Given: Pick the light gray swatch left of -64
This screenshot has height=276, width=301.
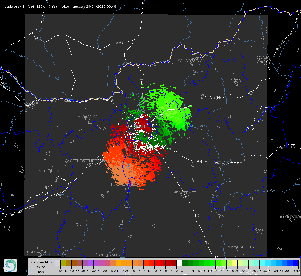Looking at the screenshot, I should coord(57,263).
